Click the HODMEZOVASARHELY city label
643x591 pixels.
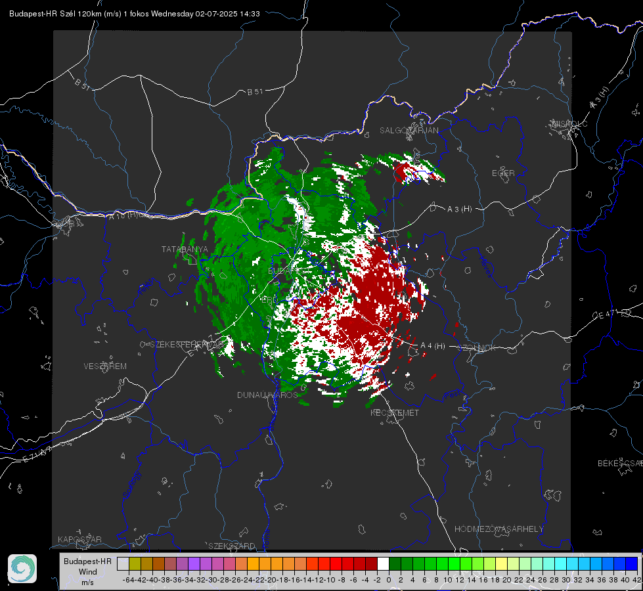(x=499, y=529)
